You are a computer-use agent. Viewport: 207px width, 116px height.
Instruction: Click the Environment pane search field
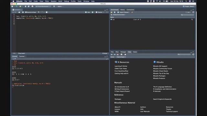coord(187,15)
